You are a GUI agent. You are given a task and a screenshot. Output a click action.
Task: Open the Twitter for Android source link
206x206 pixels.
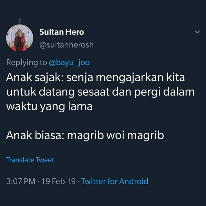pyautogui.click(x=115, y=181)
